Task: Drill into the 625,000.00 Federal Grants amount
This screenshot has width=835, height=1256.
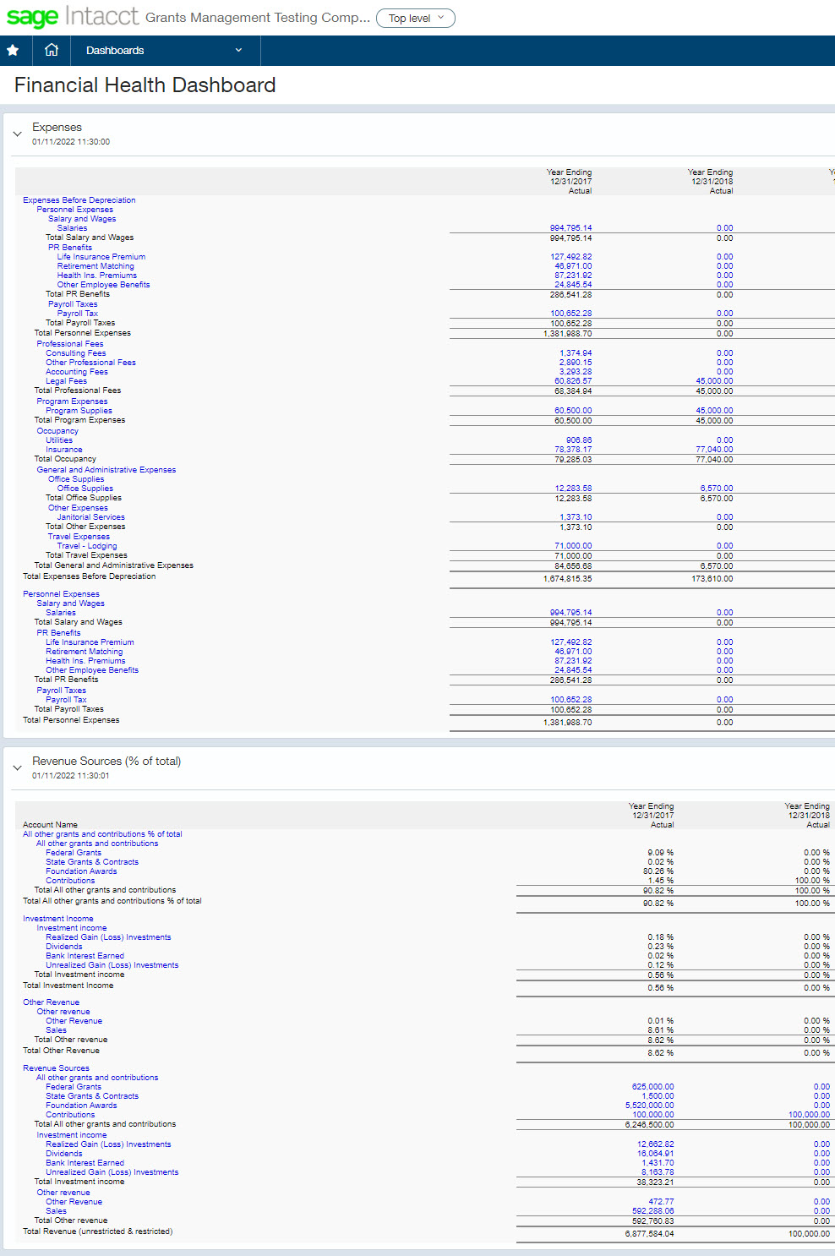Action: point(652,1087)
